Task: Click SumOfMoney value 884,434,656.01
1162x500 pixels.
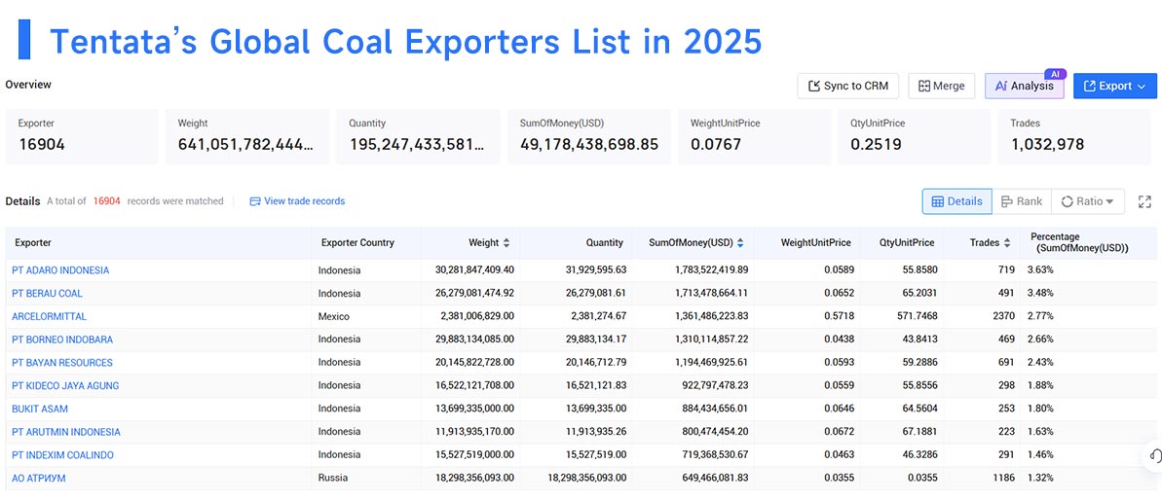Action: click(715, 409)
